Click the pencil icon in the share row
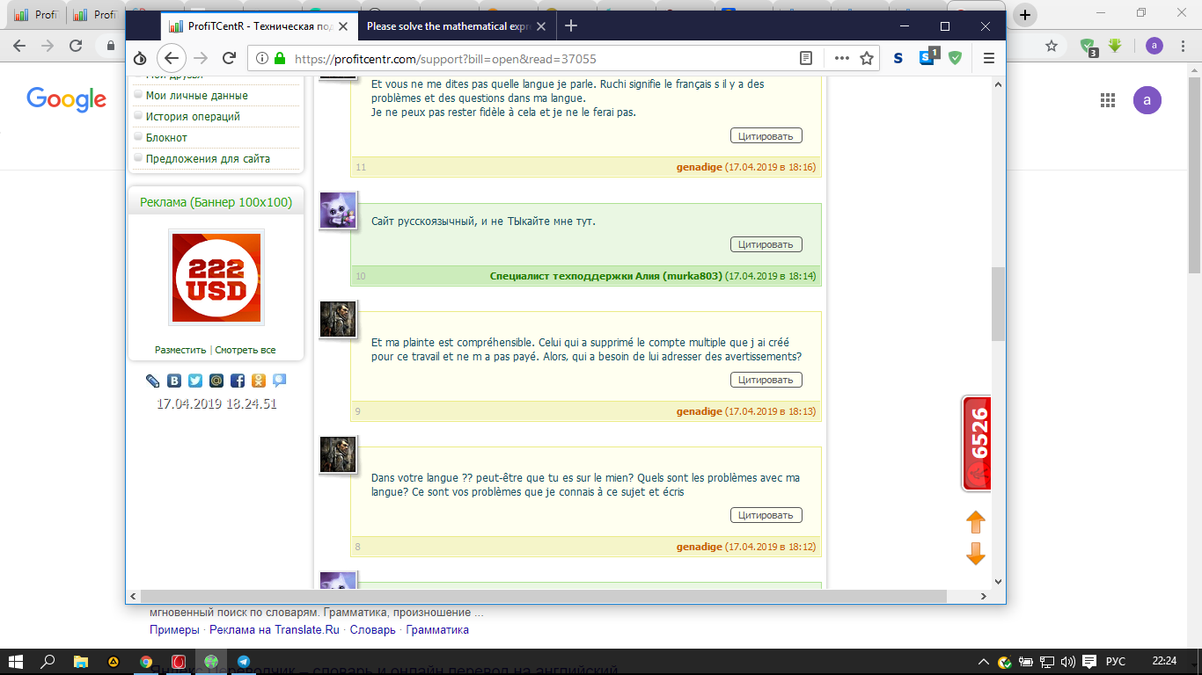This screenshot has height=675, width=1202. pos(153,381)
